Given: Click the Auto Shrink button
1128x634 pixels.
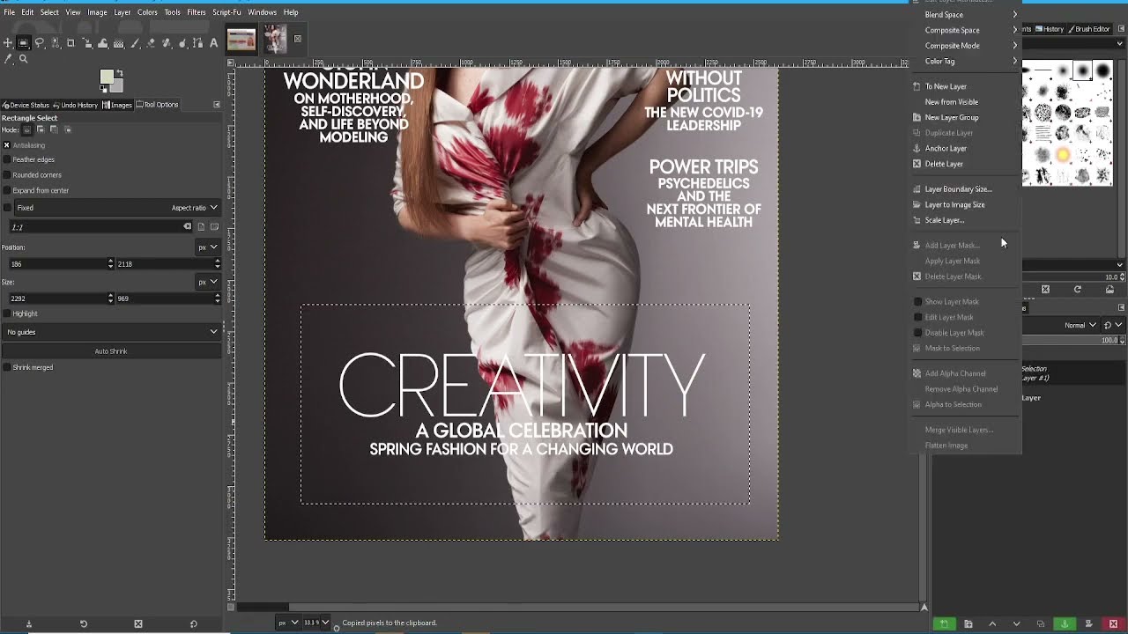Looking at the screenshot, I should pos(111,351).
